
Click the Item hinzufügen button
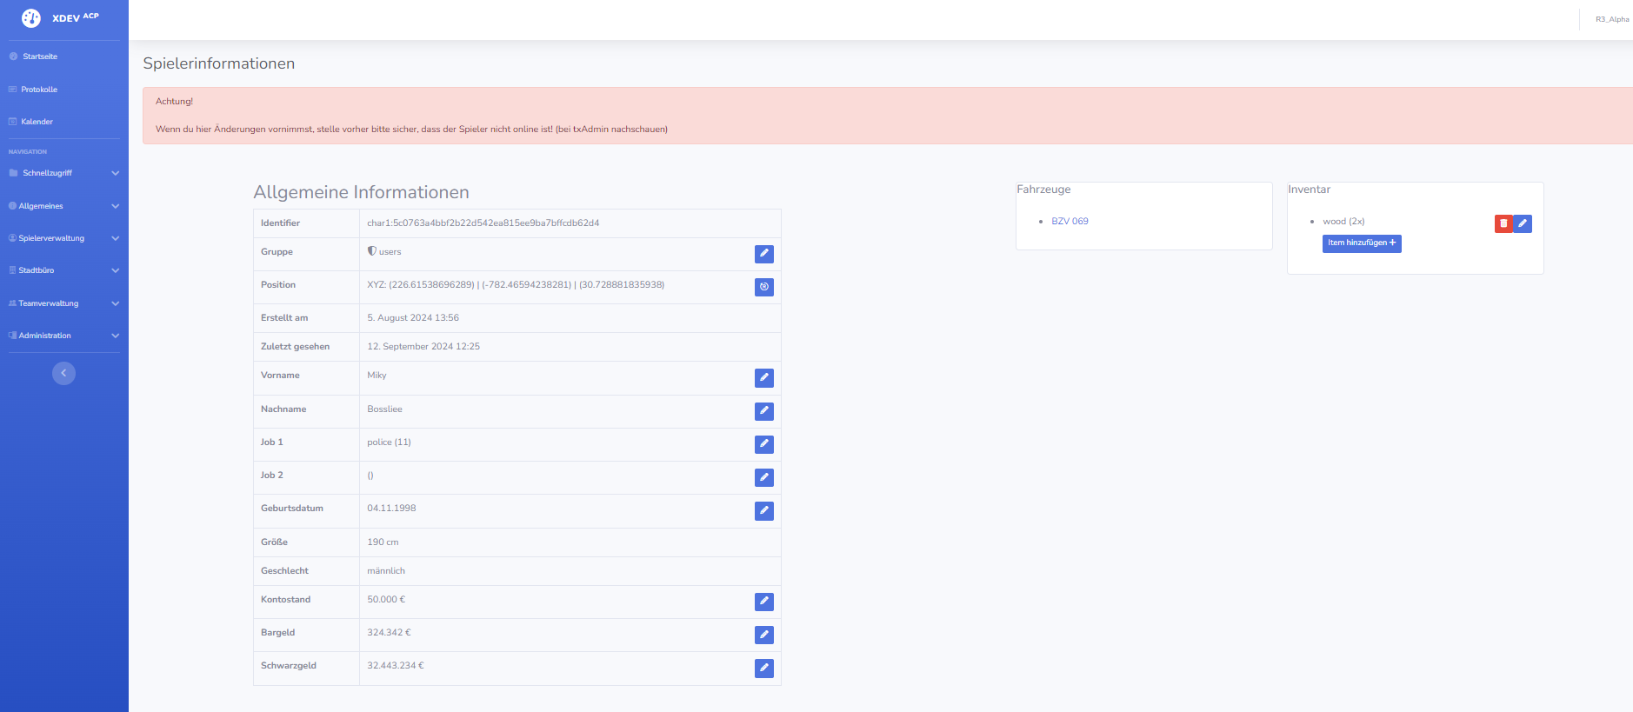(1361, 243)
